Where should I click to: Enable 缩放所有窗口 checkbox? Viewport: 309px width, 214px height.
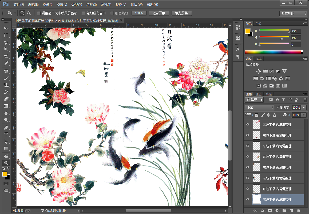pos(84,13)
